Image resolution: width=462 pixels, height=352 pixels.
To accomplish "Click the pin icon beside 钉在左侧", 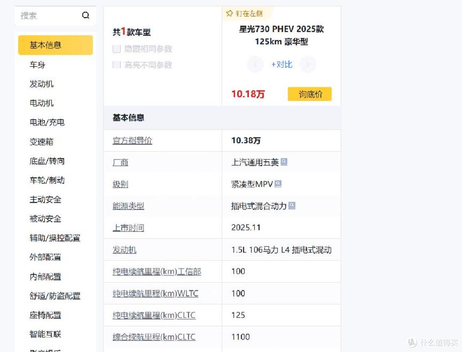I will tap(229, 14).
